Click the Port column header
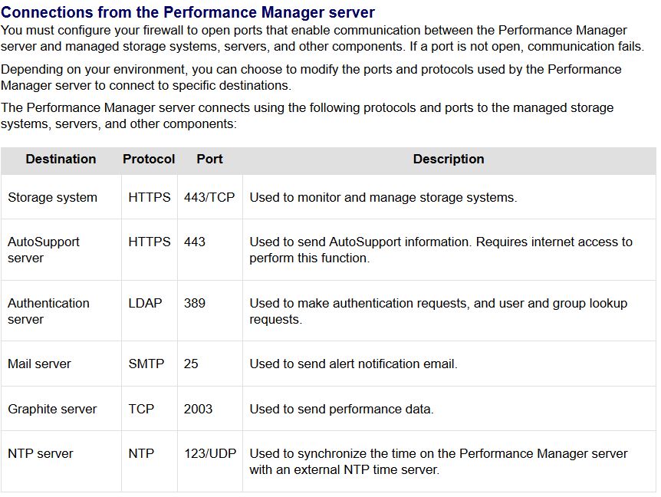The width and height of the screenshot is (661, 497). [x=209, y=160]
